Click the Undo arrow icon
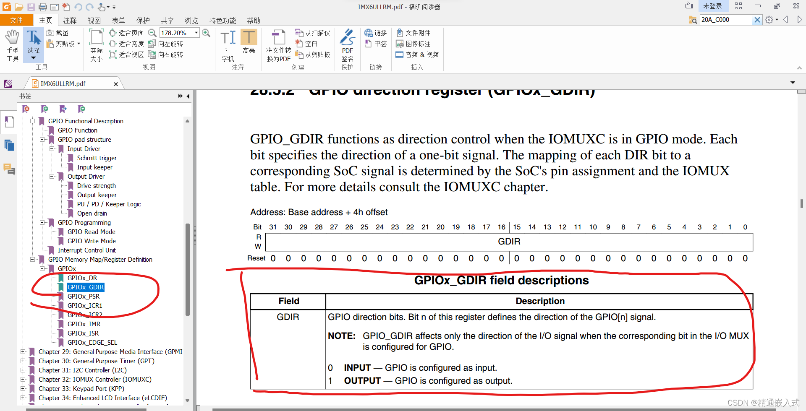The image size is (806, 411). pyautogui.click(x=78, y=7)
